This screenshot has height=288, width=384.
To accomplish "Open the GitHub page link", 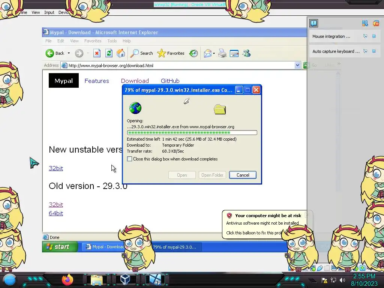I will pyautogui.click(x=170, y=81).
